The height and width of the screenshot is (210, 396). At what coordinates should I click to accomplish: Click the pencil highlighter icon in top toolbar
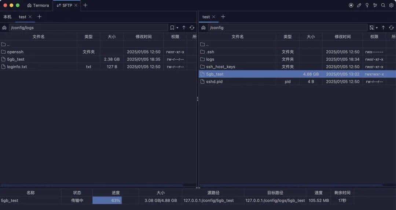click(x=359, y=5)
